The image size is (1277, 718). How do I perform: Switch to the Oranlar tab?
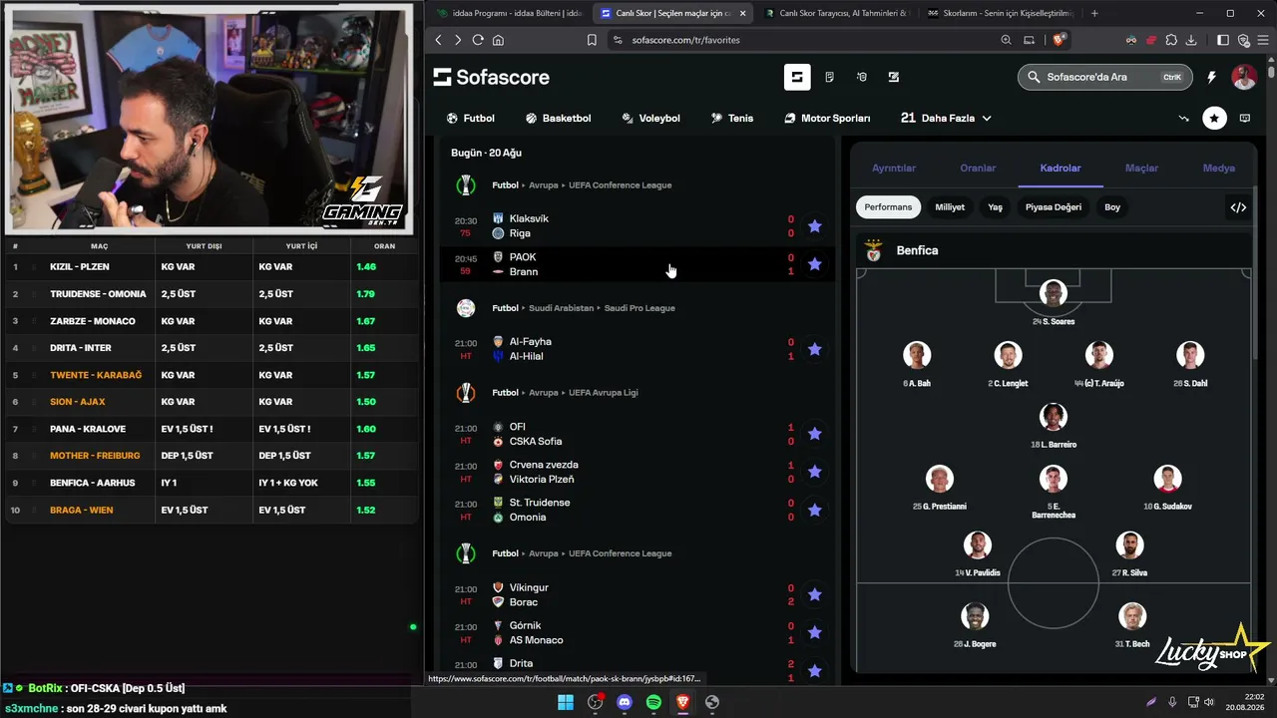click(x=978, y=169)
